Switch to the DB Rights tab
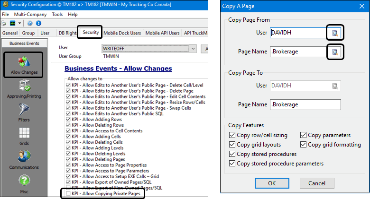Screen dimensions: 370x199 coord(67,33)
